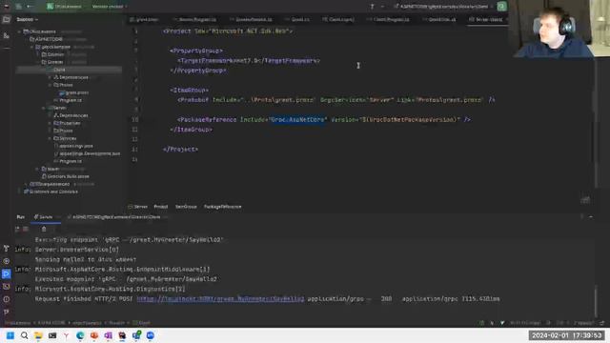
Task: Open the Structure tool window icon
Action: 7,36
